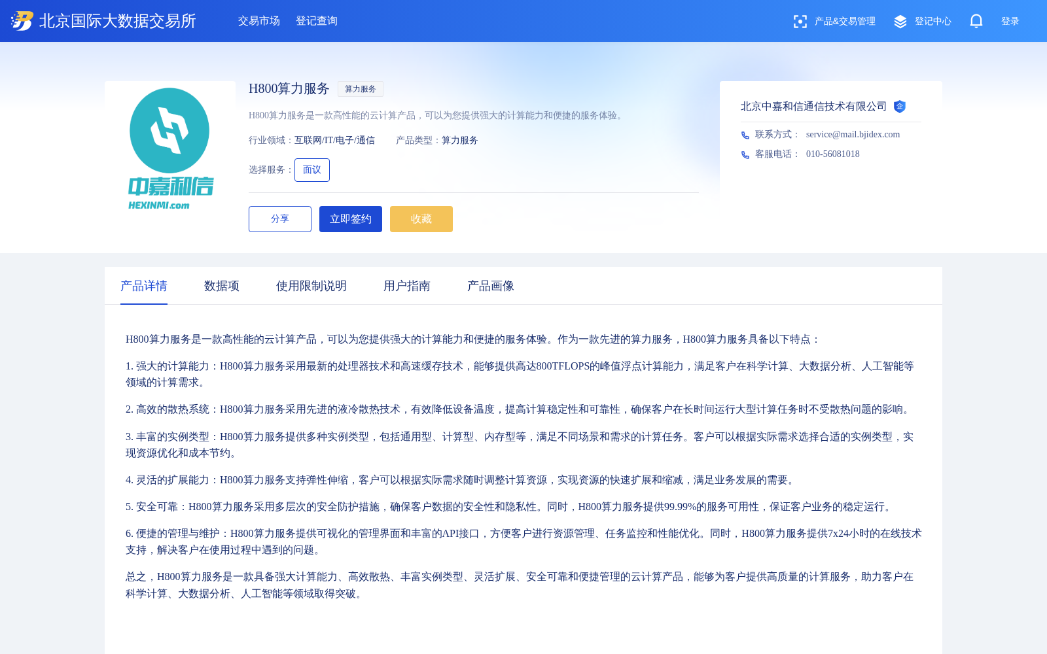
Task: Click the phone number 010-56081018
Action: click(833, 154)
